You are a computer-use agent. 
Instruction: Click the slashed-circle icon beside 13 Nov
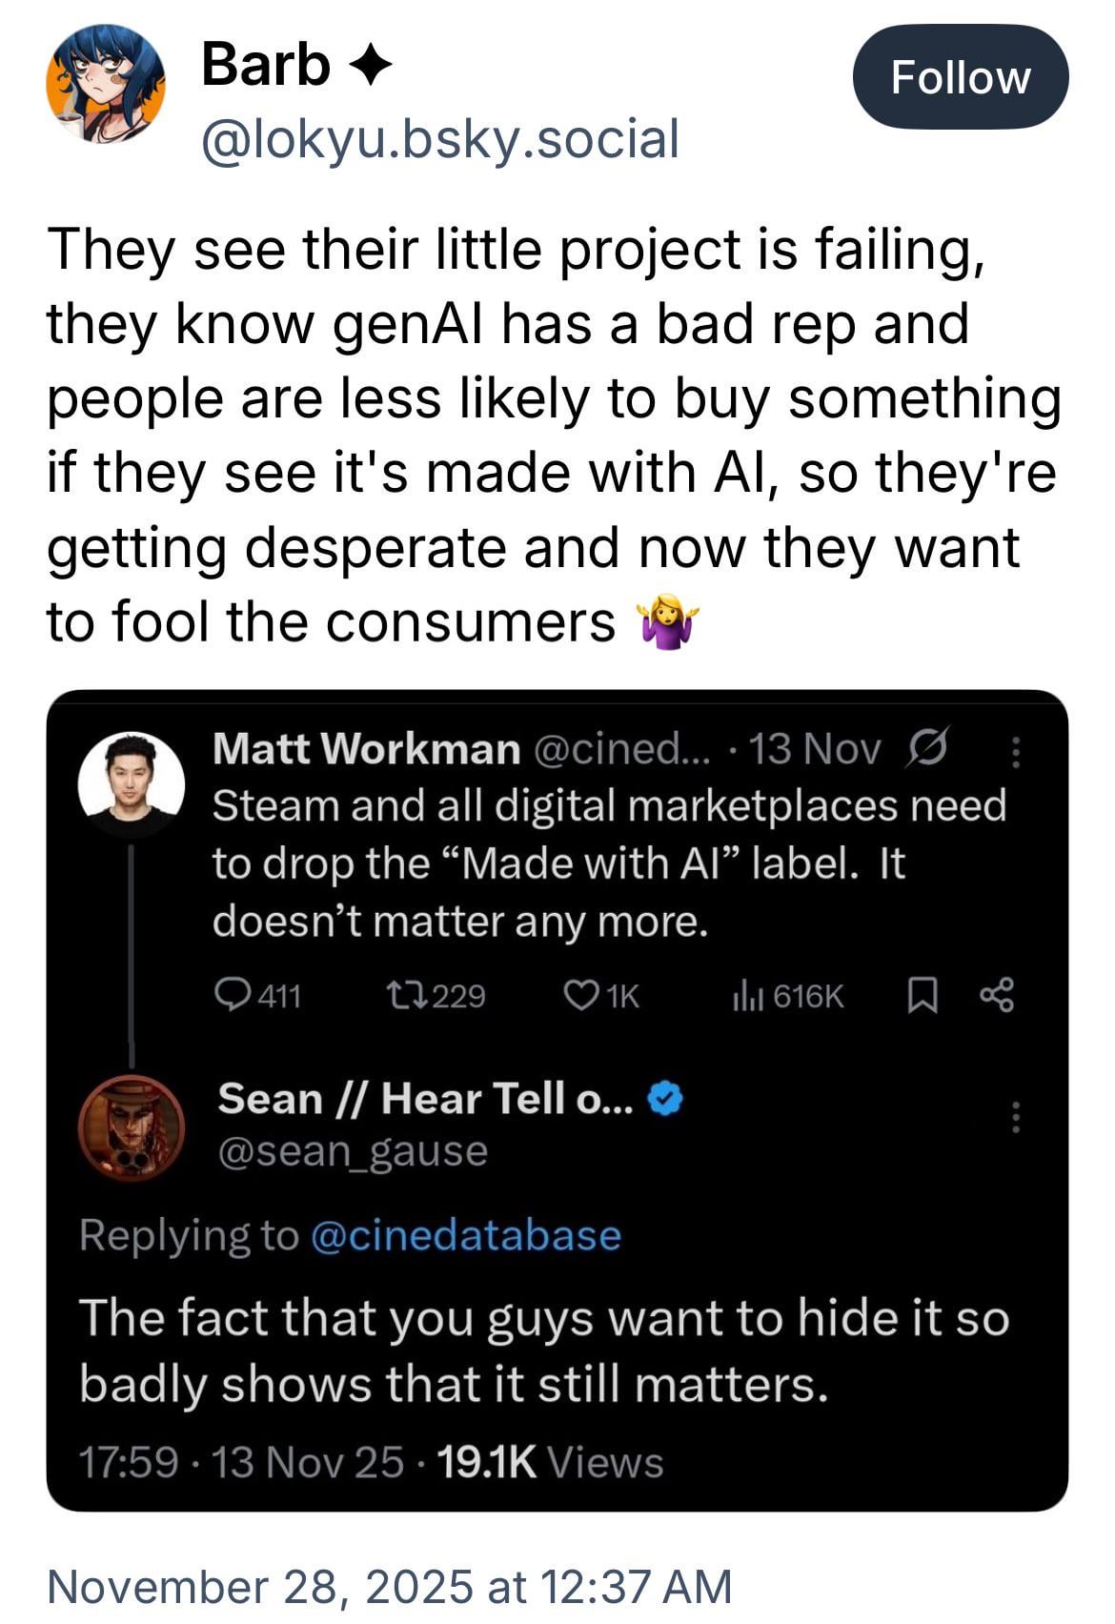929,748
